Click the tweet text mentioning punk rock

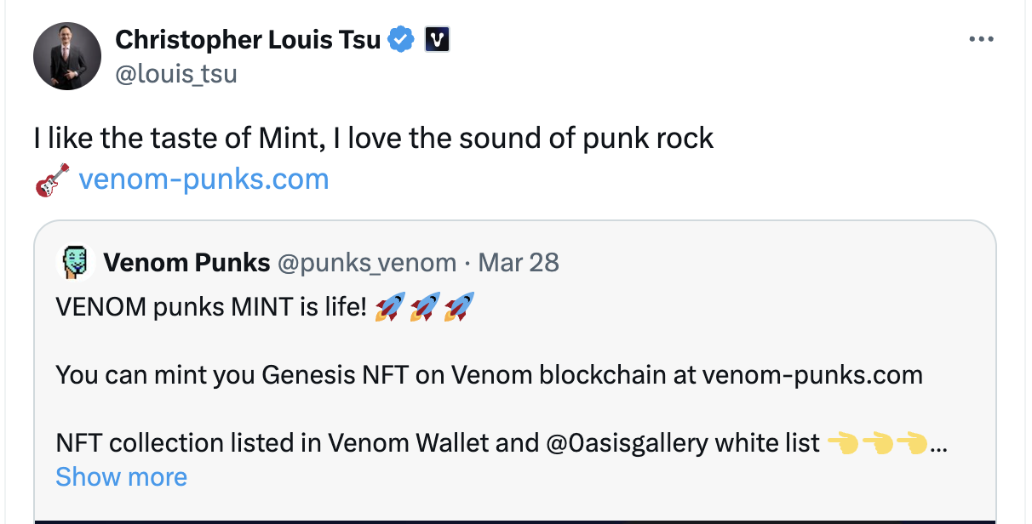click(375, 137)
